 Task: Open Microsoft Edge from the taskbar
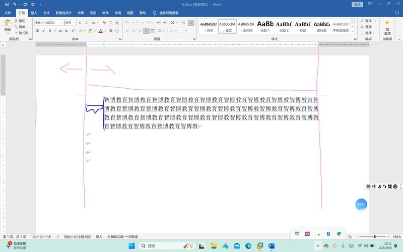point(248,246)
